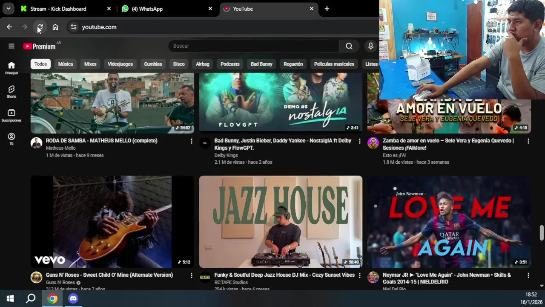Screen dimensions: 545x307
Task: Open Niel Del Rio channel avatar
Action: point(373,277)
